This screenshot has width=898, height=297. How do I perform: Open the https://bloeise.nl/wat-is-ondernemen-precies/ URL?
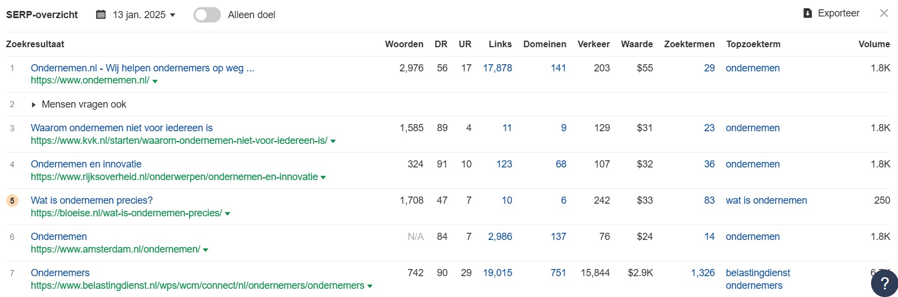point(126,213)
